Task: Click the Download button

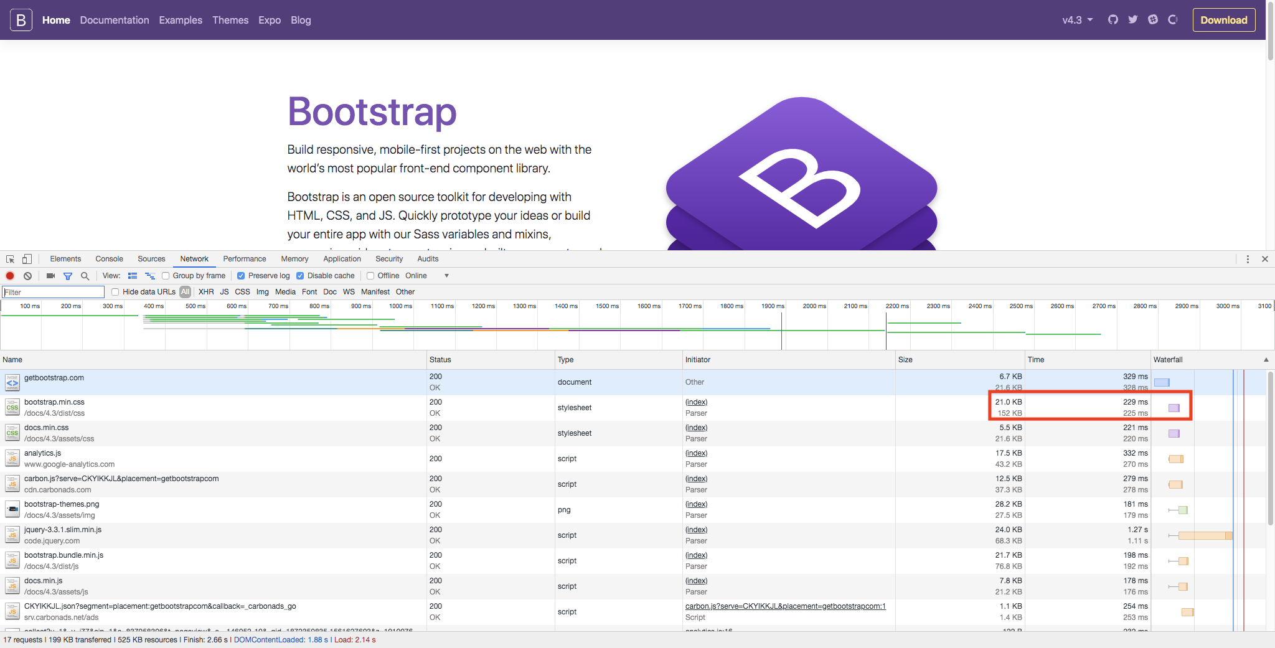Action: [x=1223, y=19]
